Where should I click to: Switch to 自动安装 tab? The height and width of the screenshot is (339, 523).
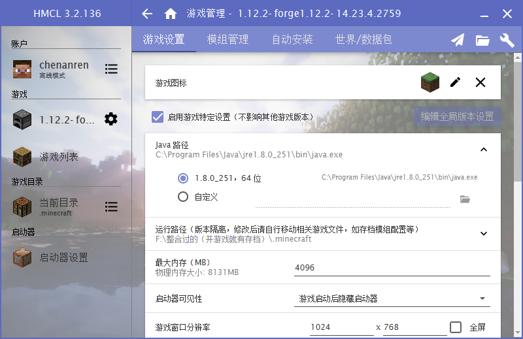coord(292,39)
